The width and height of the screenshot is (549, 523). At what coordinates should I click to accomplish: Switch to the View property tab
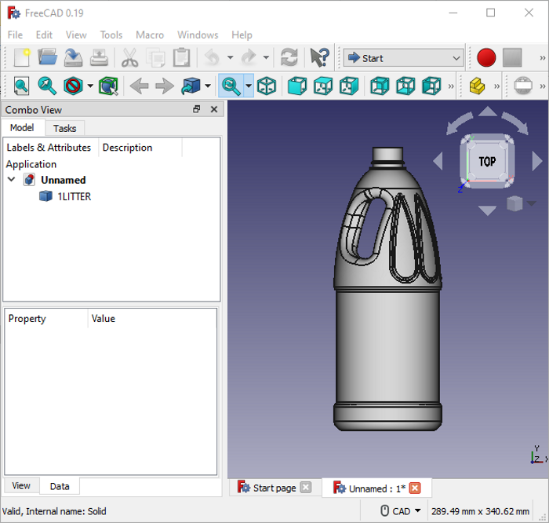[21, 486]
